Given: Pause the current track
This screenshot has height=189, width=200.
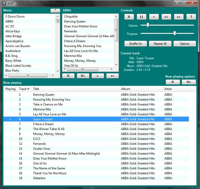Looking at the screenshot, I should coord(141,17).
